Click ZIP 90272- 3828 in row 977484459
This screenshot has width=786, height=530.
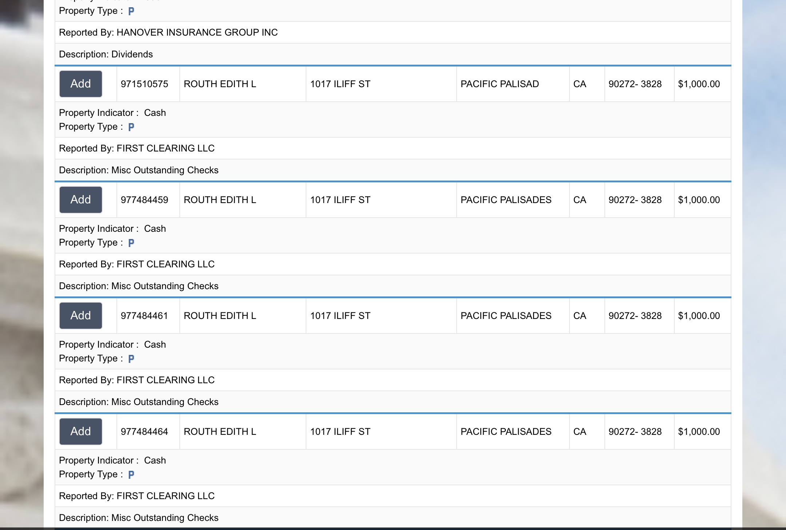(635, 200)
